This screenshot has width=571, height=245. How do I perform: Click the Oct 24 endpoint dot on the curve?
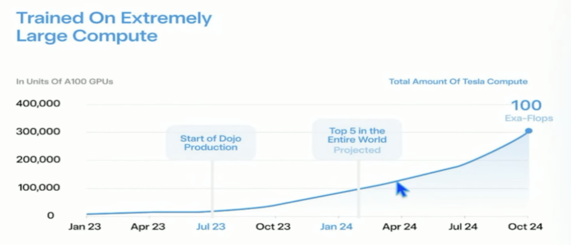pyautogui.click(x=529, y=131)
